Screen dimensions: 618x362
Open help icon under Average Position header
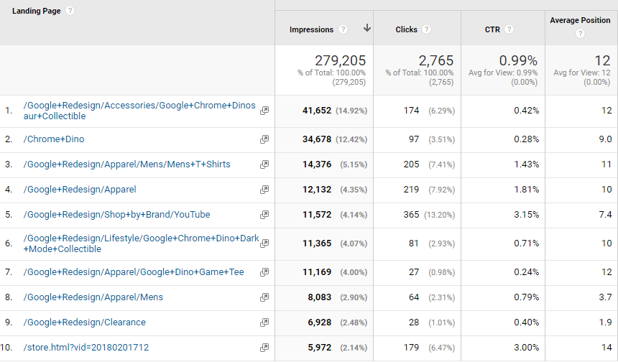point(580,34)
